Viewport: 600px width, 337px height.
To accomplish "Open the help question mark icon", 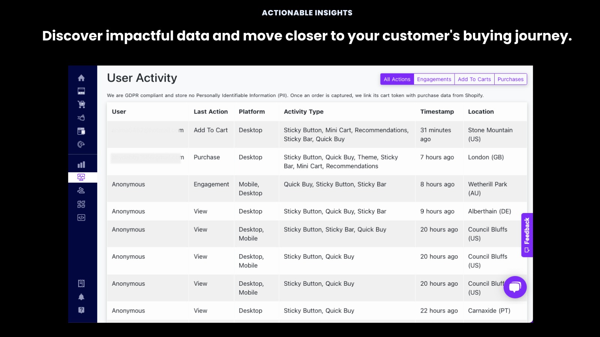I will coord(81,310).
